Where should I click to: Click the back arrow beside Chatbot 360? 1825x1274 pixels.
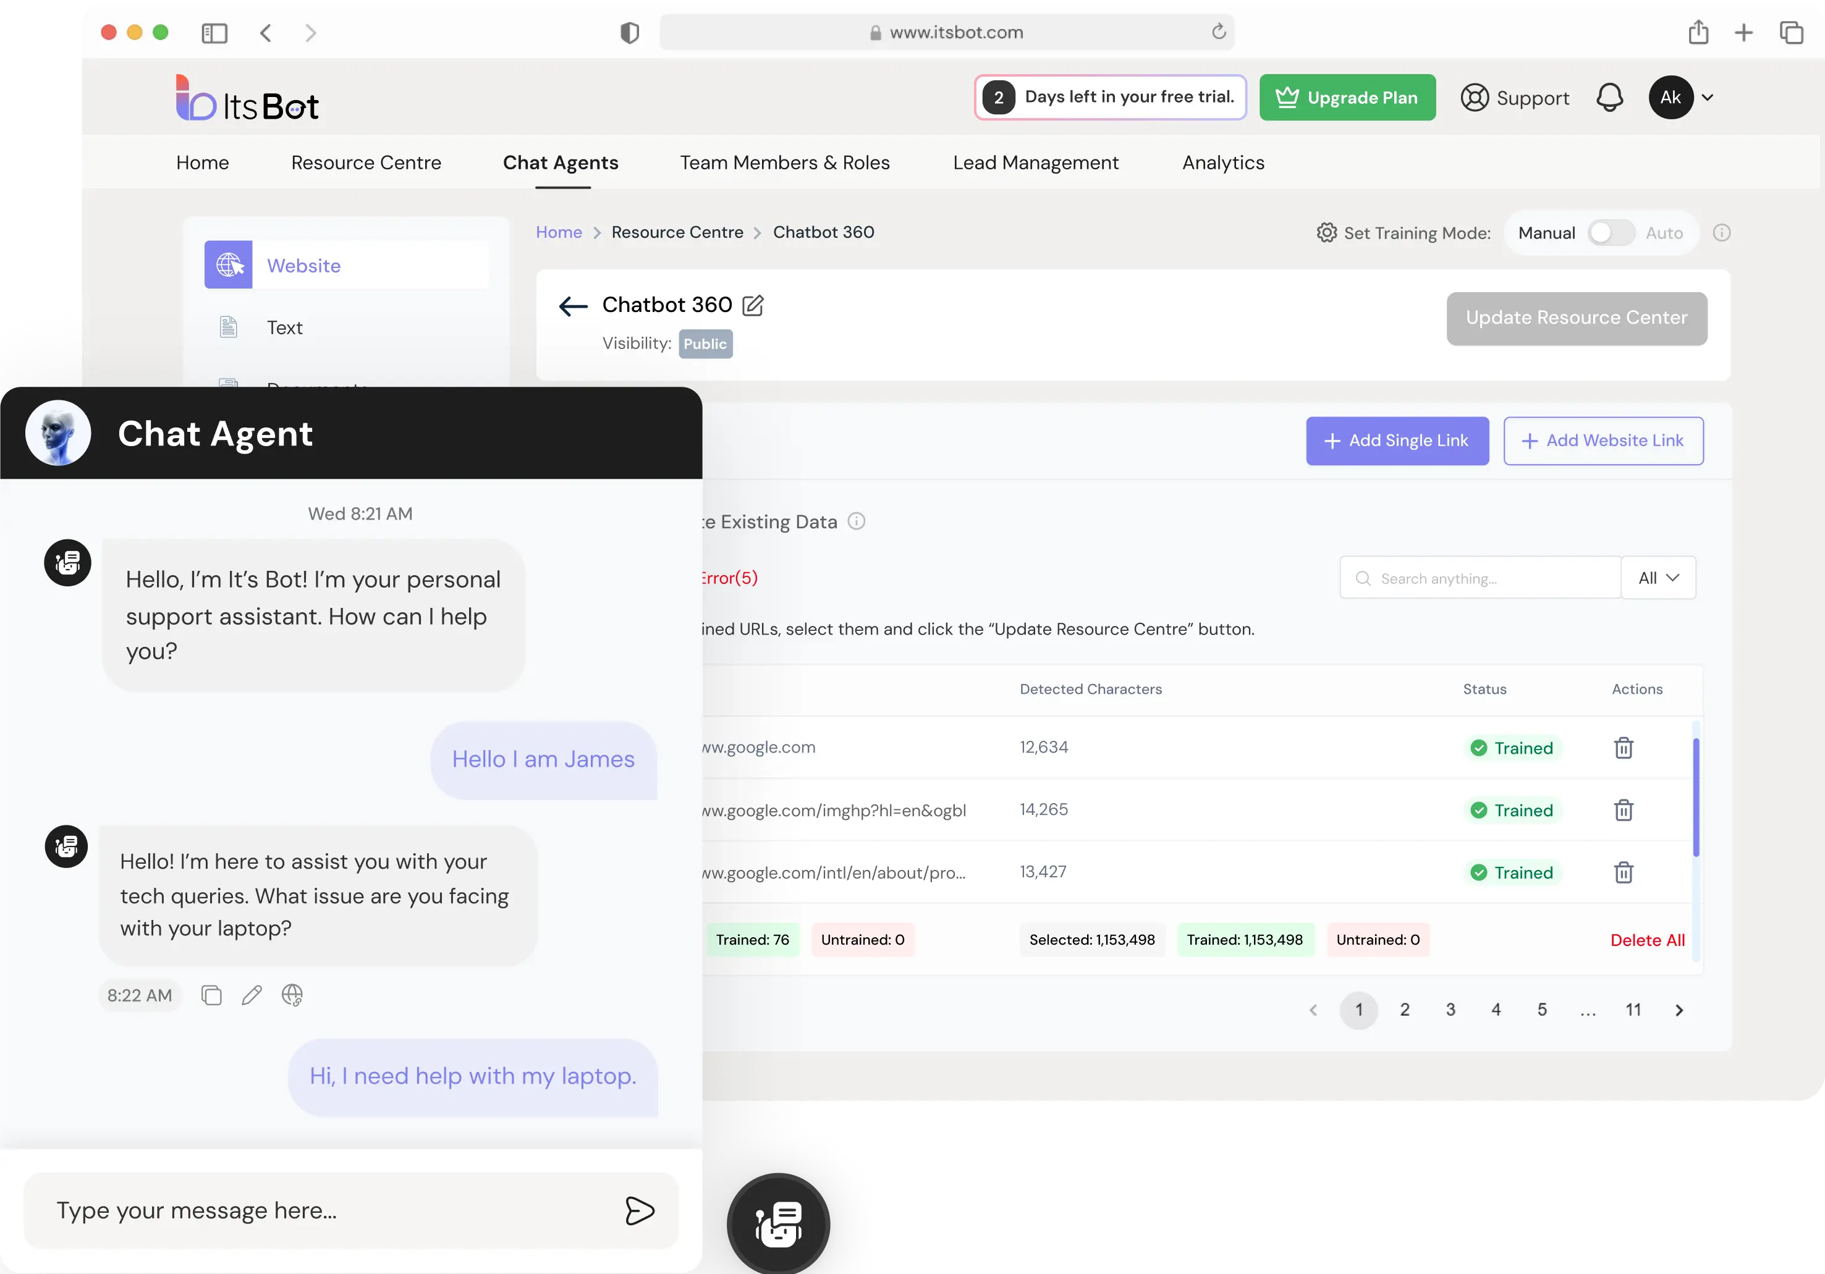click(x=572, y=306)
